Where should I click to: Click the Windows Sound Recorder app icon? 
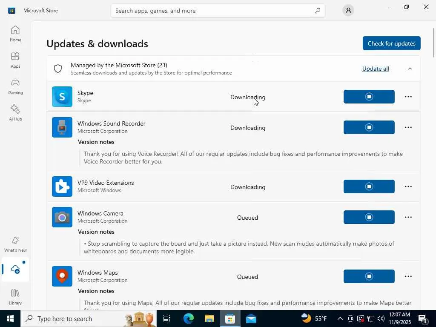tap(62, 127)
